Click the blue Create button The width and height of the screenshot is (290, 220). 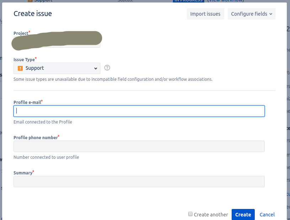(243, 215)
